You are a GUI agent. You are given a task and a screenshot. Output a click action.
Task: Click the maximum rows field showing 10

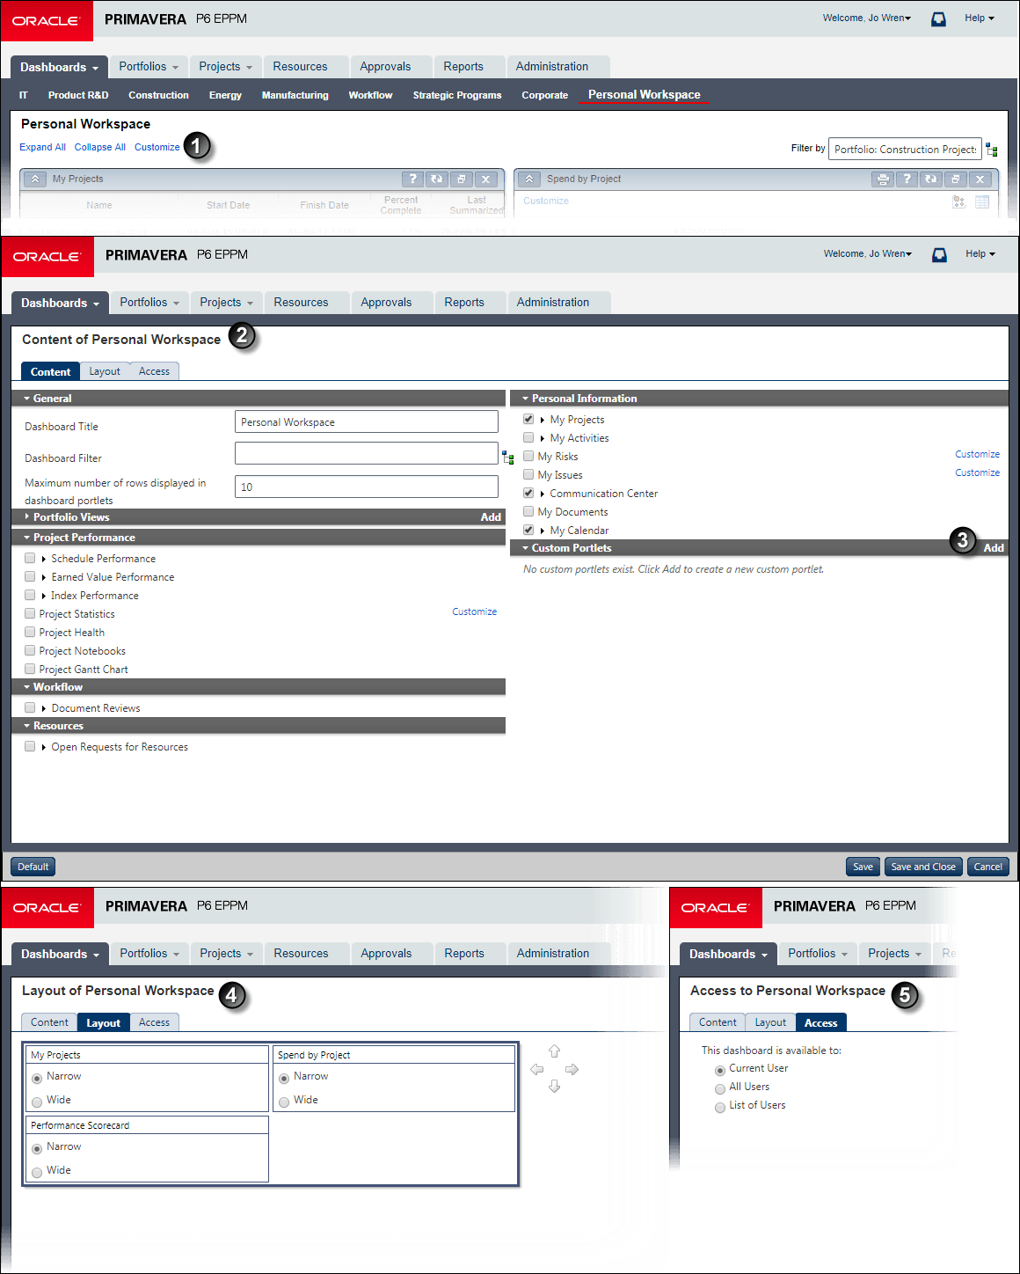[367, 487]
